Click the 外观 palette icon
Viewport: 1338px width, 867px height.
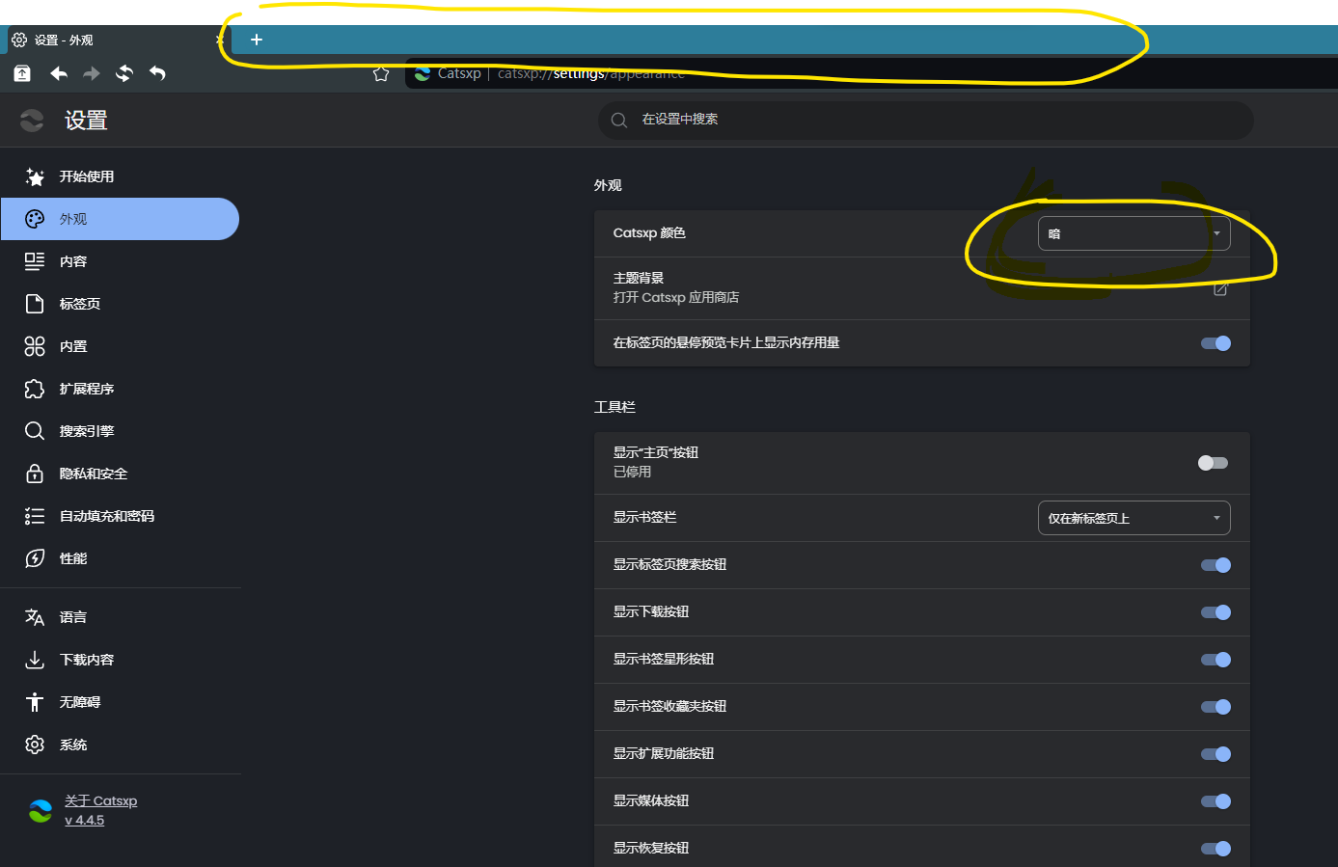pyautogui.click(x=35, y=219)
